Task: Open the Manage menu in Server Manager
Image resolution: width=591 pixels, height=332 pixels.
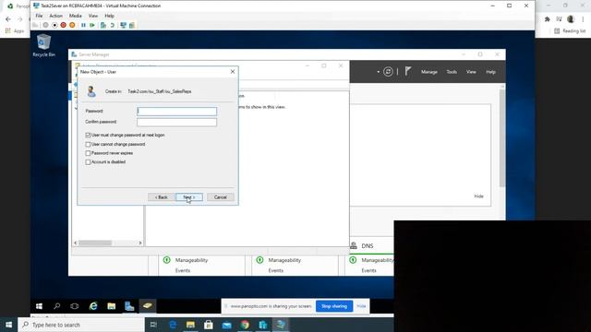Action: (428, 72)
